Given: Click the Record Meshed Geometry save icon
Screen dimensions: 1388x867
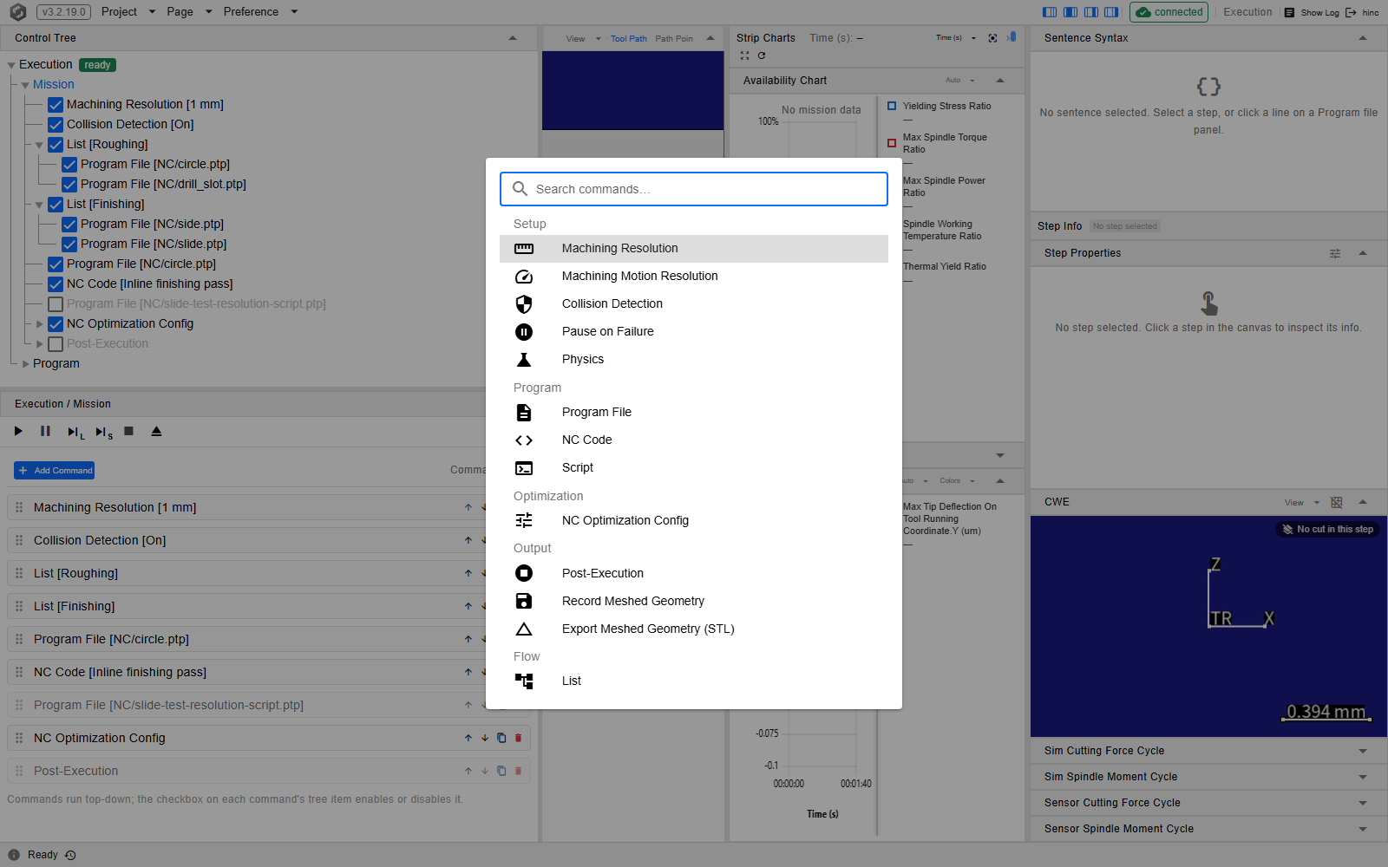Looking at the screenshot, I should tap(524, 601).
